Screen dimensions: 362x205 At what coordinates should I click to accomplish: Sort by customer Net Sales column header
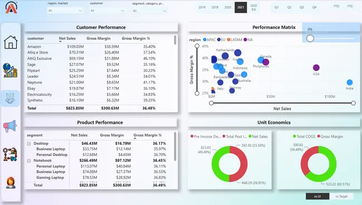click(x=67, y=38)
